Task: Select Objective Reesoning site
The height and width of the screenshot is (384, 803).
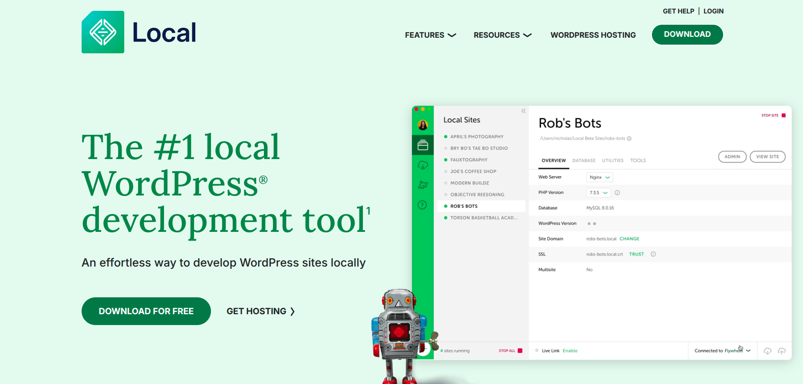Action: [477, 195]
